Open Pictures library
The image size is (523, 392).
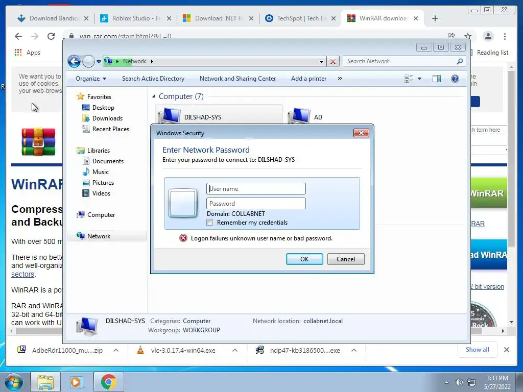(x=103, y=183)
